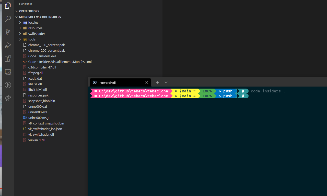Image resolution: width=327 pixels, height=196 pixels.
Task: Click the PowerShell icon on the terminal tab
Action: (95, 82)
